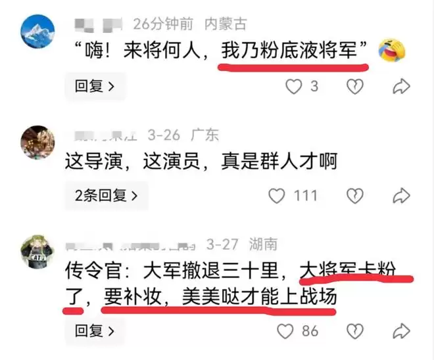Tap 回复 under the Hunan comment
This screenshot has width=434, height=360.
(x=95, y=331)
